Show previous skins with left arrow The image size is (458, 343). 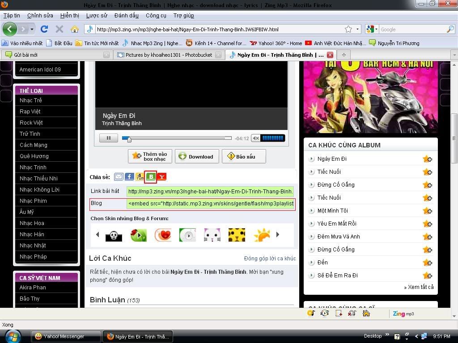(x=98, y=234)
